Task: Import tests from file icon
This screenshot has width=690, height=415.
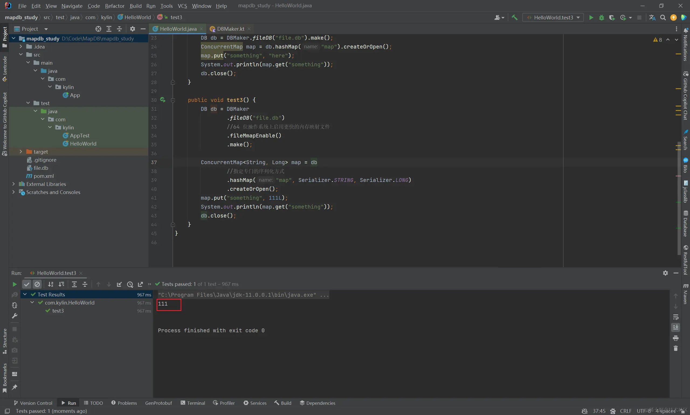Action: [119, 284]
